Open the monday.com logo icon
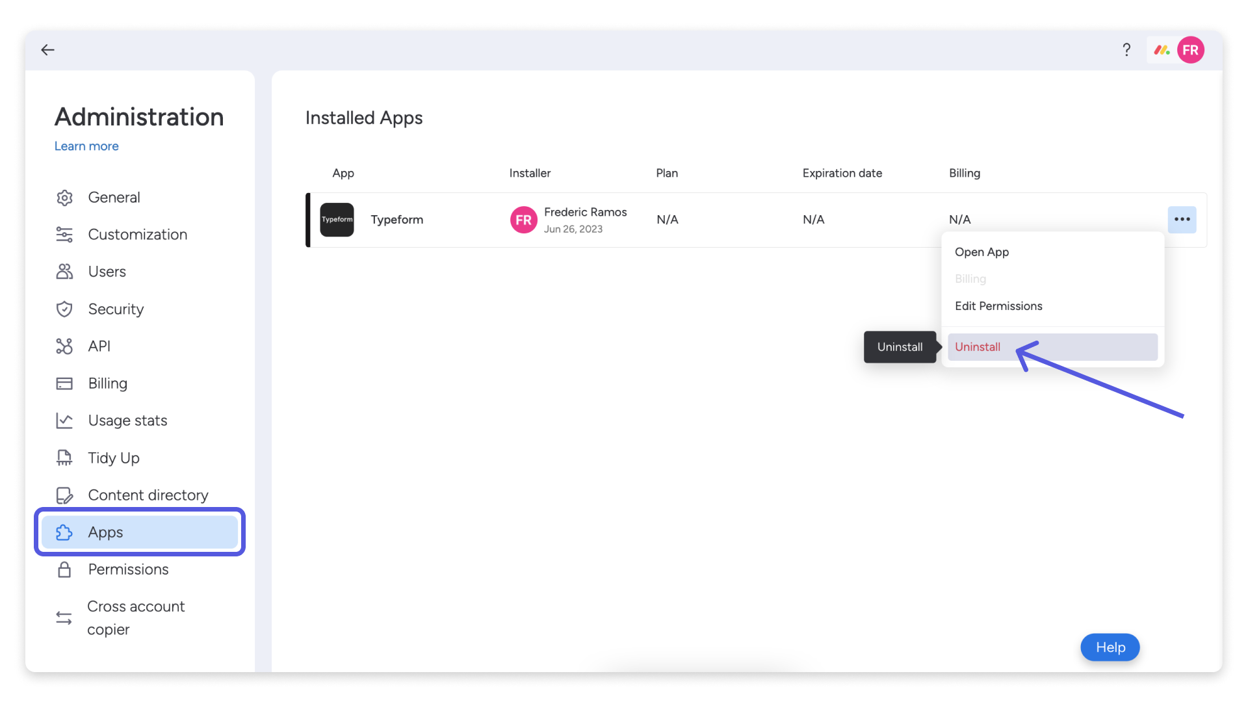 pos(1162,49)
